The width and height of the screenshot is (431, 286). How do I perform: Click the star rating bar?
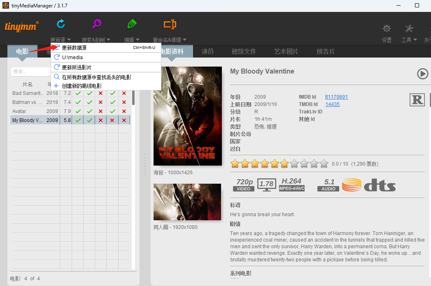click(279, 164)
